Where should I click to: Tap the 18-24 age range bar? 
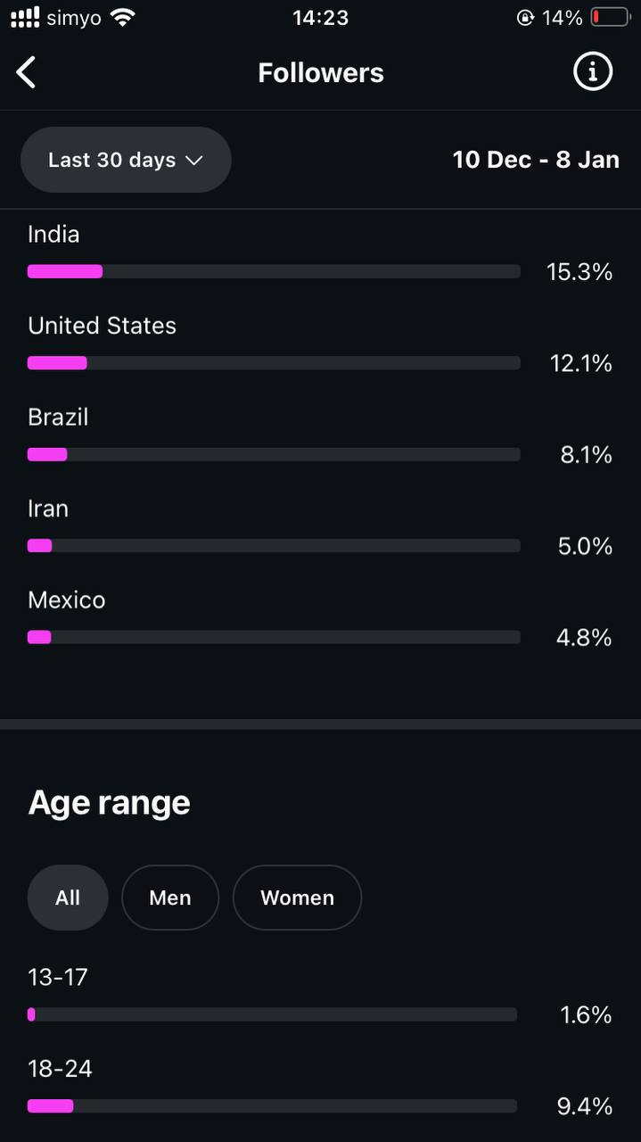(272, 1106)
